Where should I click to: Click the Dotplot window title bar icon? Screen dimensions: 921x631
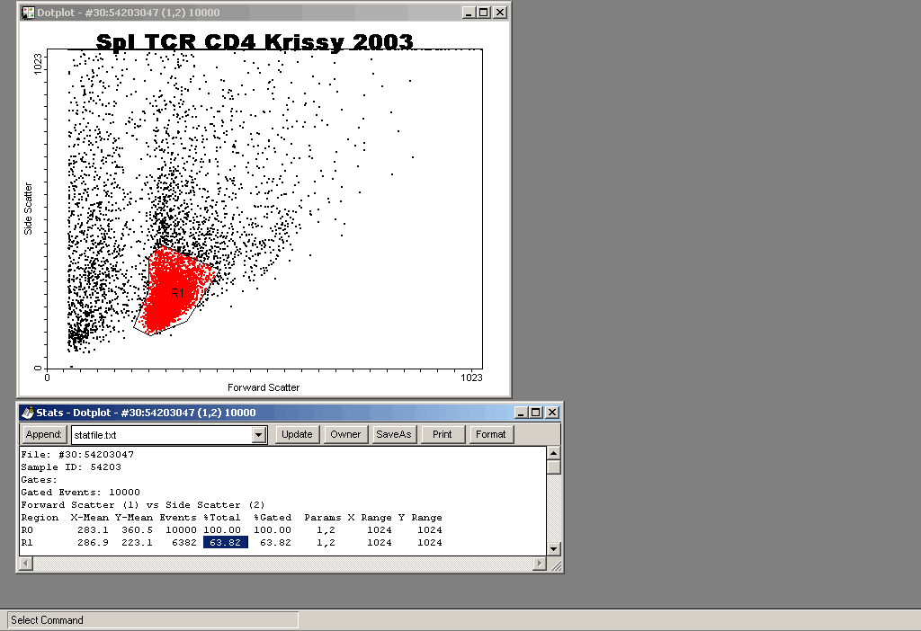pyautogui.click(x=28, y=13)
